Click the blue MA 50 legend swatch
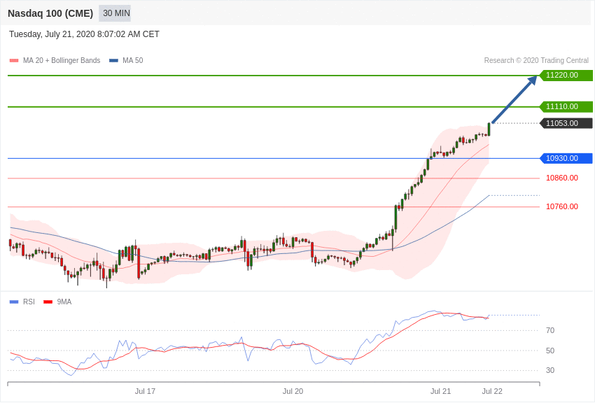The height and width of the screenshot is (403, 595). (x=113, y=61)
